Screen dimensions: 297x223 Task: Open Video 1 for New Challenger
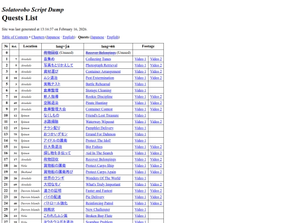pos(140,210)
